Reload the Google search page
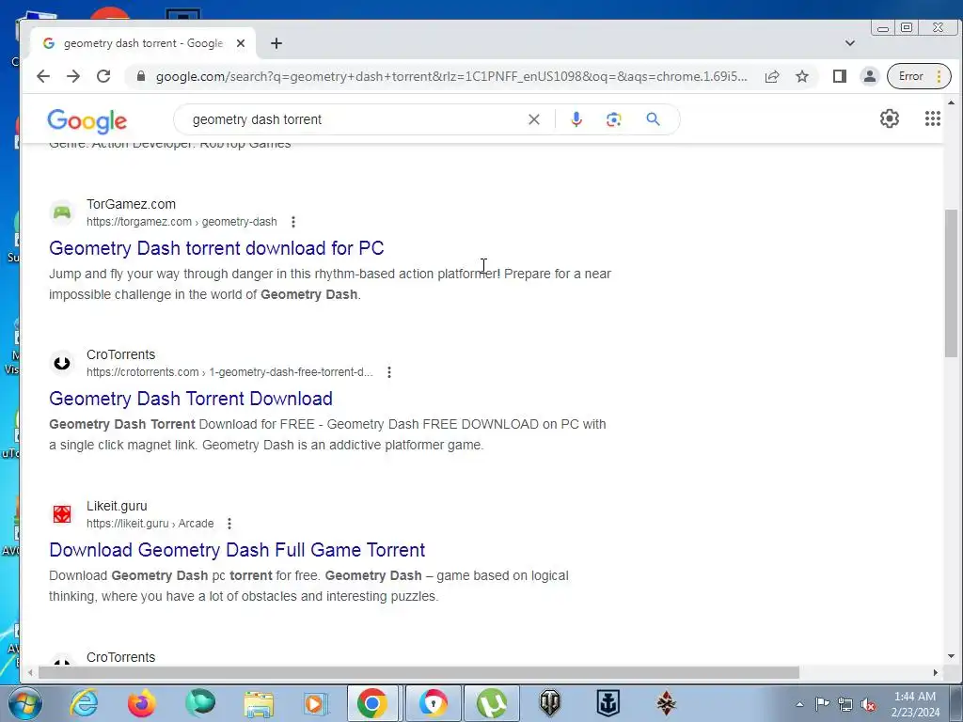963x722 pixels. point(103,76)
